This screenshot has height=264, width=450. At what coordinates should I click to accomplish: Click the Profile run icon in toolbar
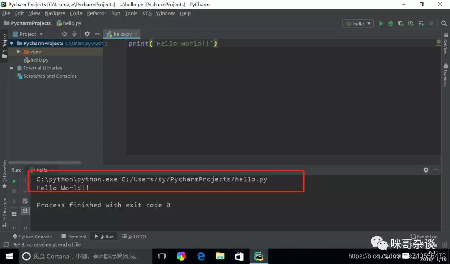pos(411,23)
